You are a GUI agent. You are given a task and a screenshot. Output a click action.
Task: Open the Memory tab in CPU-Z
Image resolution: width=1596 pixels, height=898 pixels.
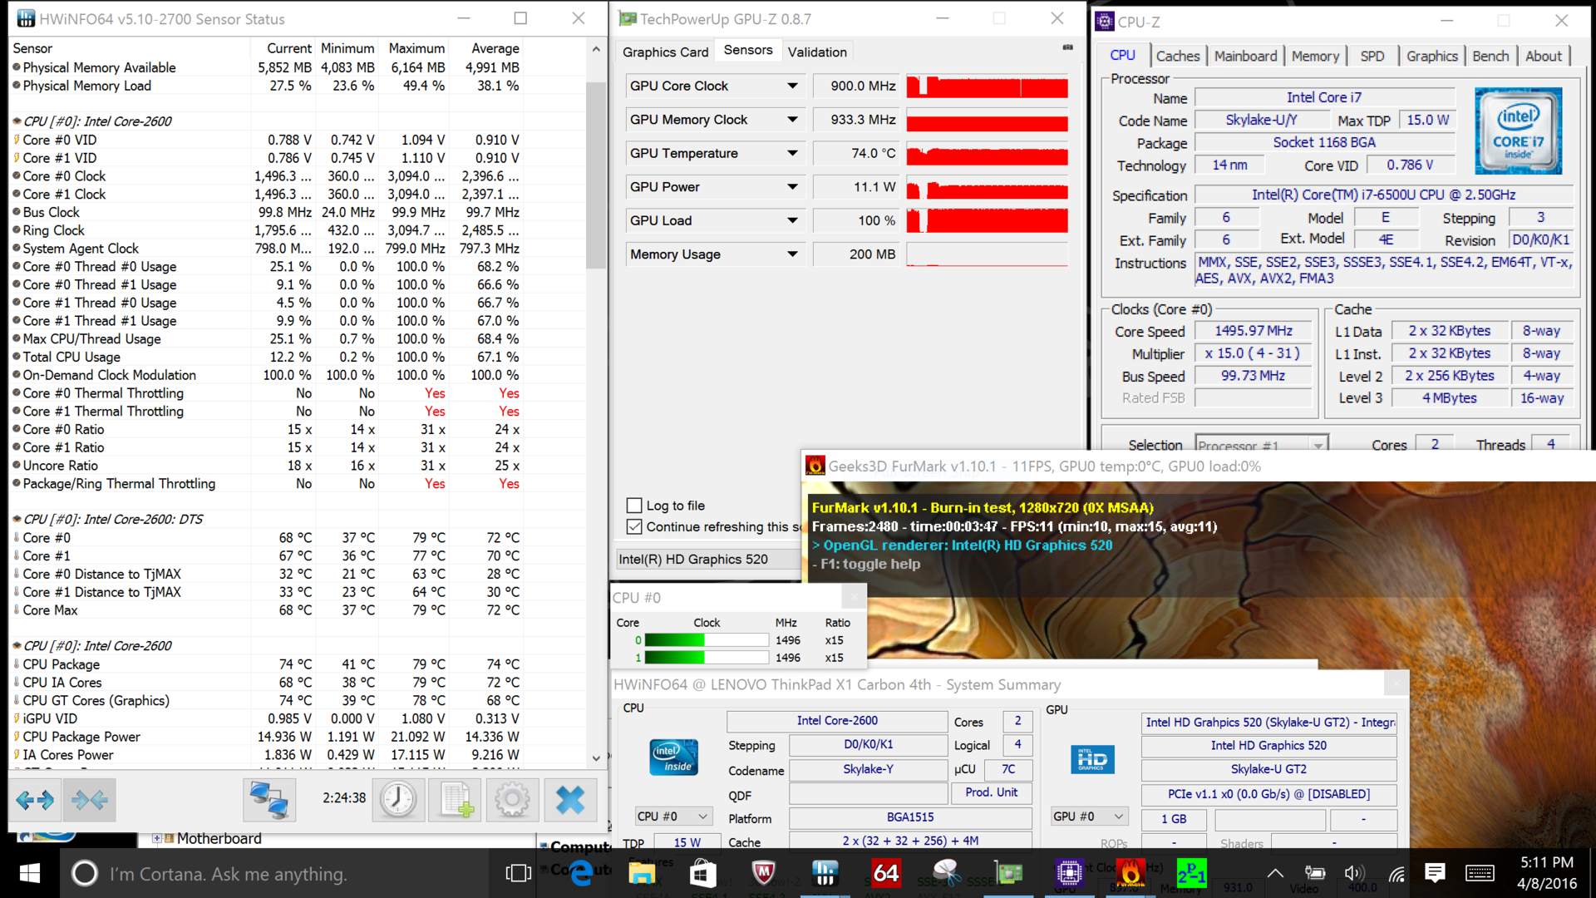[x=1315, y=56]
